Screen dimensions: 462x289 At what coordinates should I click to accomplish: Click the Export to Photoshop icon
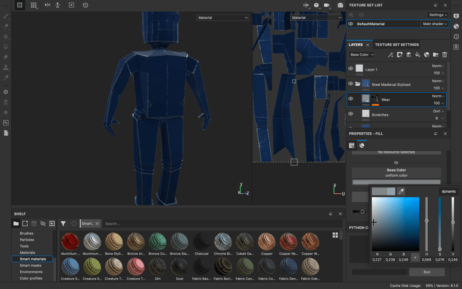coord(6,122)
